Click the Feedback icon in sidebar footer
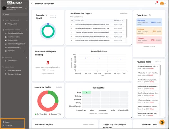Viewport: 169px width, 129px height. [x=3, y=126]
